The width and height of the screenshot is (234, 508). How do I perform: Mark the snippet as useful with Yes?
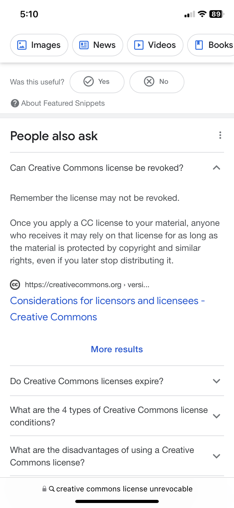point(97,82)
